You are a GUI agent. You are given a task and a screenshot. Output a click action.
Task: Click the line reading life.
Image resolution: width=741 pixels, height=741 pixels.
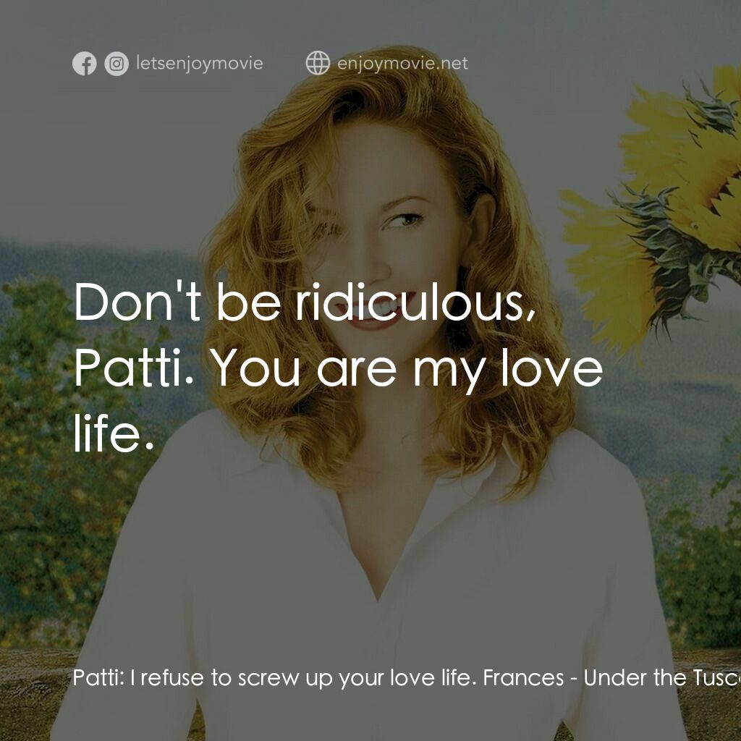(112, 436)
